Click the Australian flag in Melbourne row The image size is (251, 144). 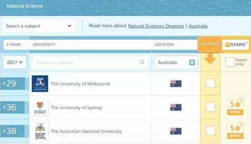click(176, 84)
